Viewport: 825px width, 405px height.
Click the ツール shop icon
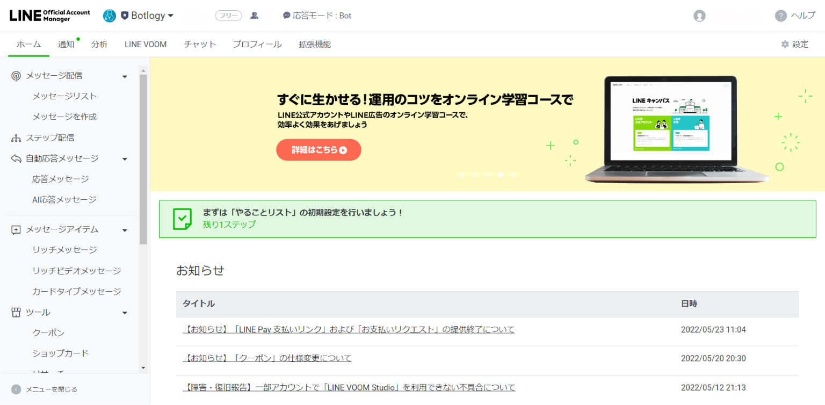(16, 313)
